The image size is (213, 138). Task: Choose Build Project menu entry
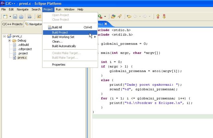click(70, 32)
